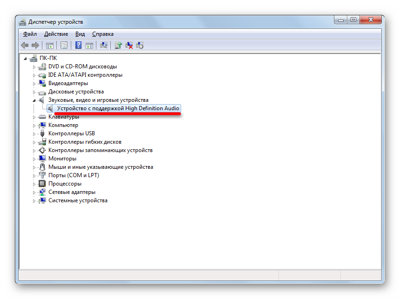Select the Системные устройства label

(78, 200)
